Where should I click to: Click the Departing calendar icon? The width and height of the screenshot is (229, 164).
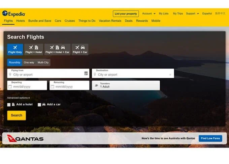click(x=10, y=87)
